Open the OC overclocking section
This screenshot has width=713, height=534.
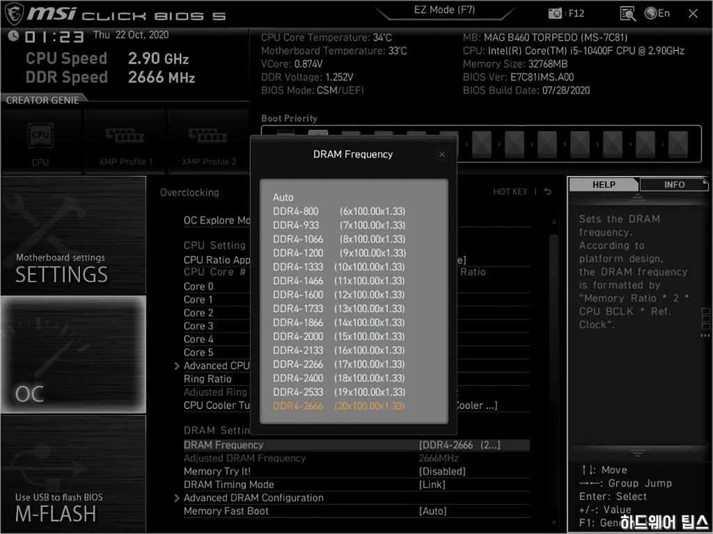(x=74, y=355)
